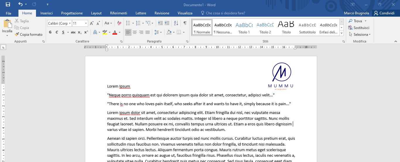Screen dimensions: 400x162
Task: Save the document with the floppy disk icon
Action: (x=8, y=4)
